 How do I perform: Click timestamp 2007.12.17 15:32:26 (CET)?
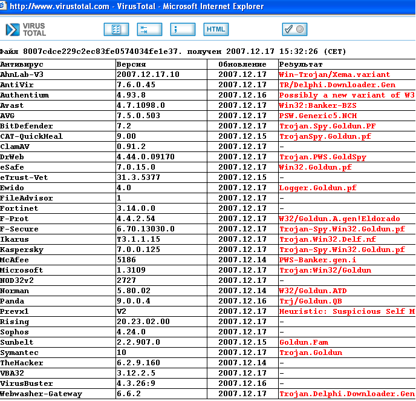pos(286,51)
